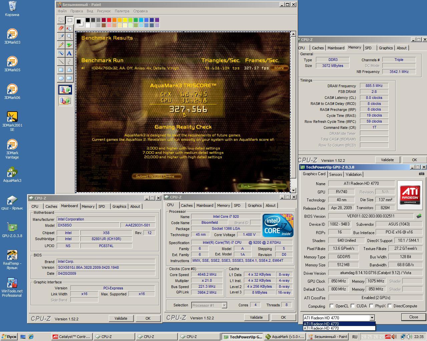Choose the Fill With Color bucket tool
The image size is (427, 341).
(69, 28)
